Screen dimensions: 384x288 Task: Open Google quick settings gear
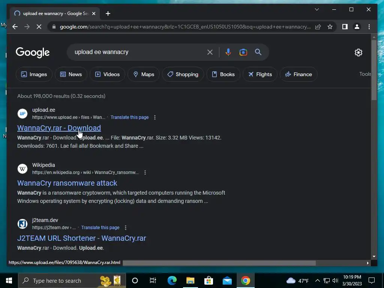(358, 52)
